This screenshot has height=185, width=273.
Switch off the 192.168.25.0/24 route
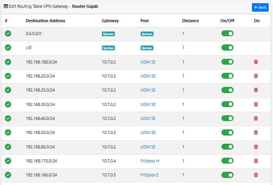coord(227,90)
